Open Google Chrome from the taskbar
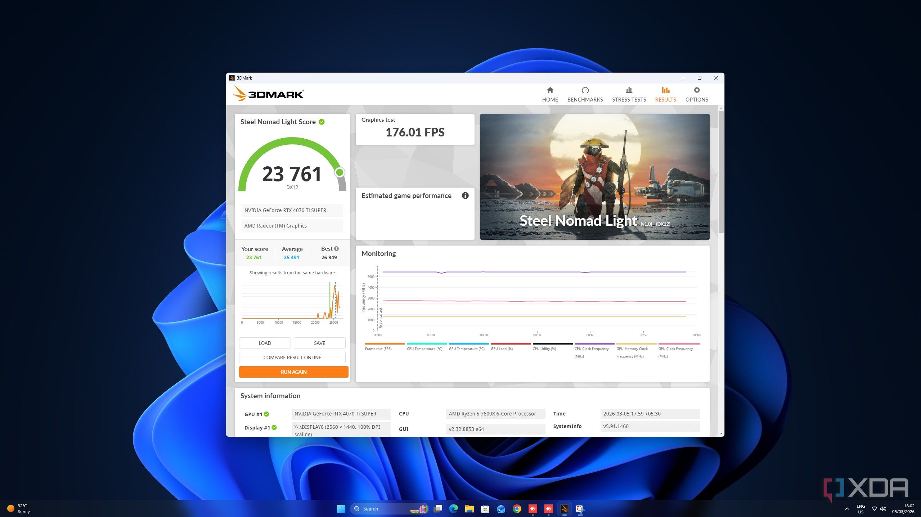Viewport: 921px width, 517px height. tap(517, 509)
